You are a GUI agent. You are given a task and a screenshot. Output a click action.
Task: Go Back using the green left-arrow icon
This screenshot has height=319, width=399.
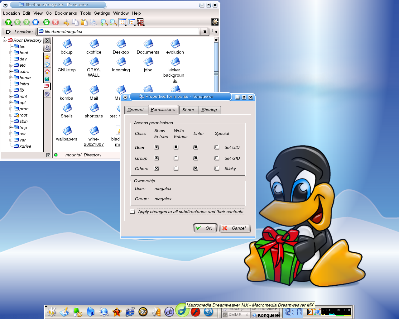[x=18, y=22]
